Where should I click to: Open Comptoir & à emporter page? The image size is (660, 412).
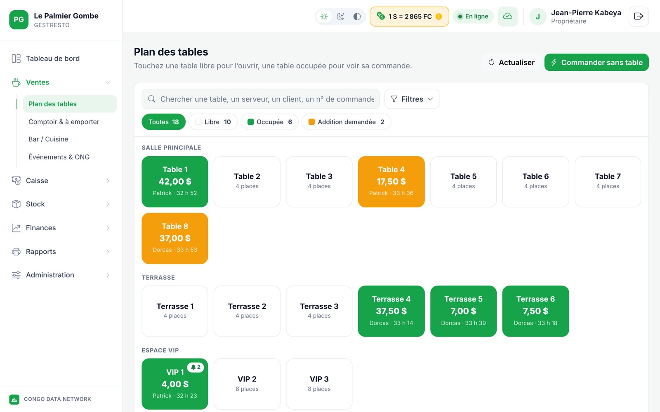tap(64, 122)
